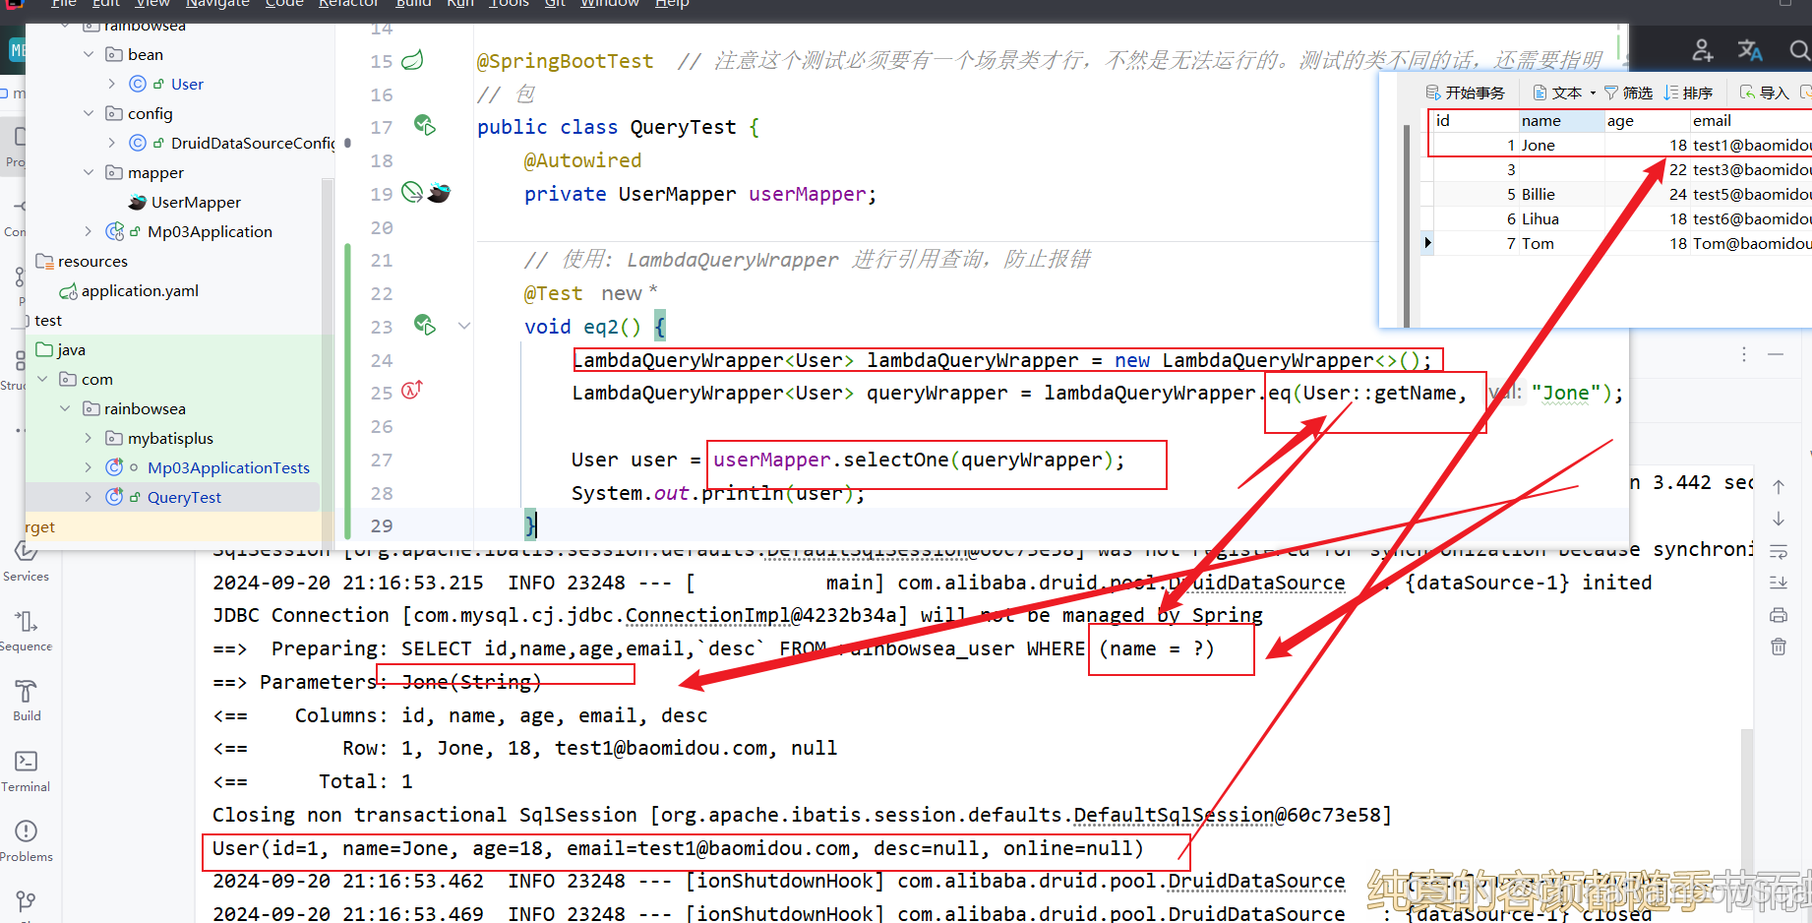Click the translate icon in top bar
This screenshot has height=923, width=1812.
click(1750, 49)
